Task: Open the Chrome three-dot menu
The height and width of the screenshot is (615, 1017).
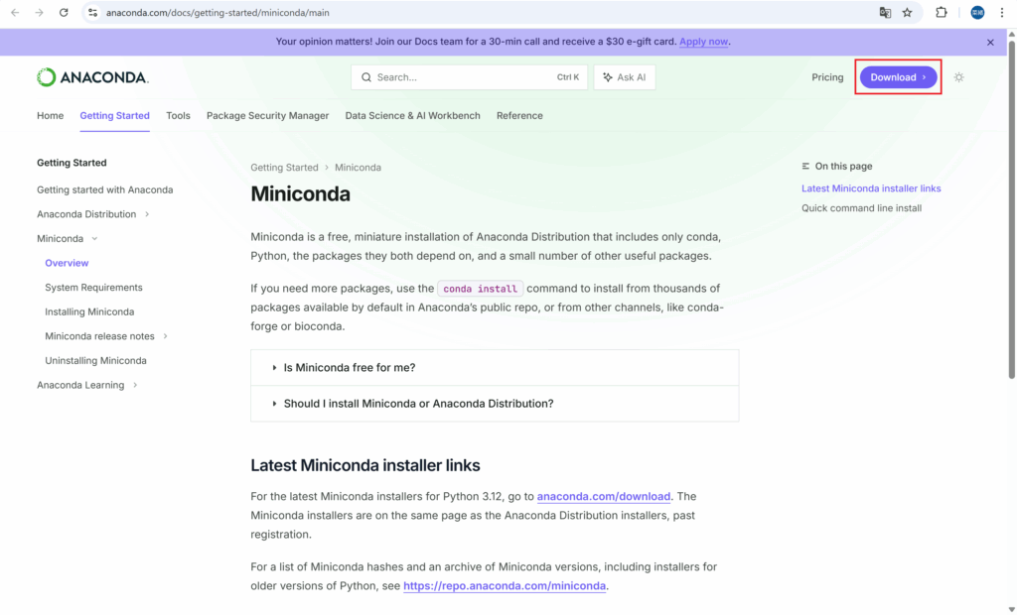Action: point(1001,12)
